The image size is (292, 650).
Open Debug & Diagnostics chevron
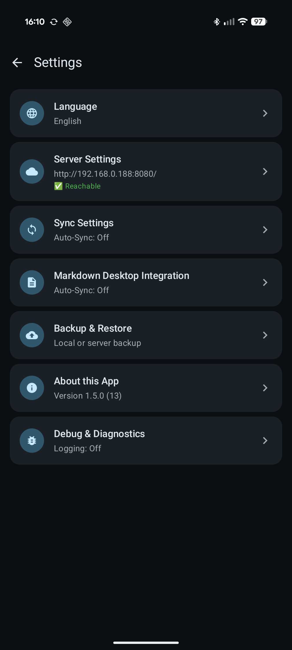[x=265, y=441]
